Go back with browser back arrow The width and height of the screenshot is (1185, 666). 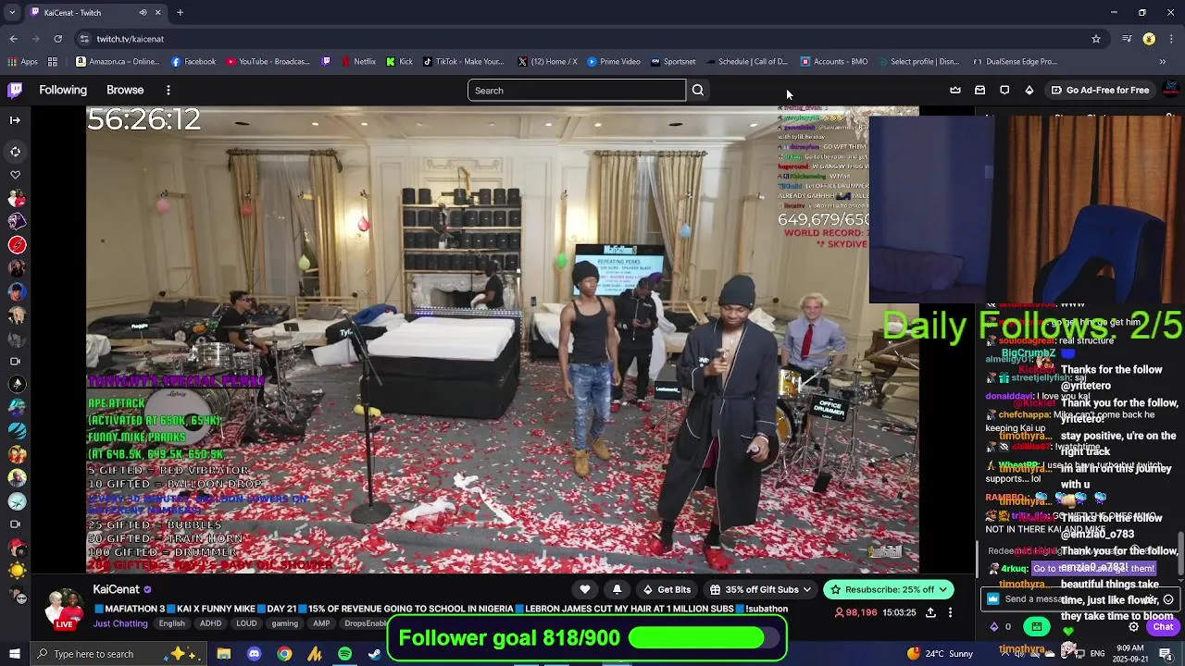pyautogui.click(x=13, y=39)
